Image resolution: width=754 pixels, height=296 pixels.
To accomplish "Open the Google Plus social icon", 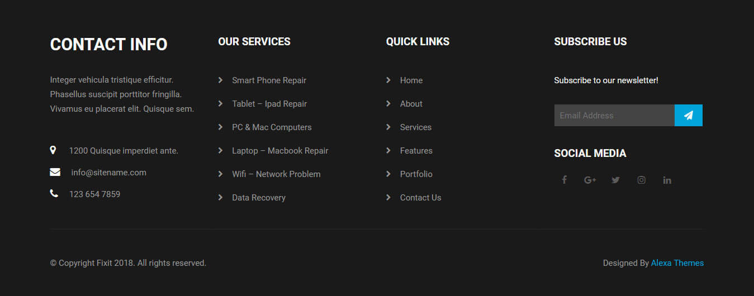I will click(x=590, y=180).
